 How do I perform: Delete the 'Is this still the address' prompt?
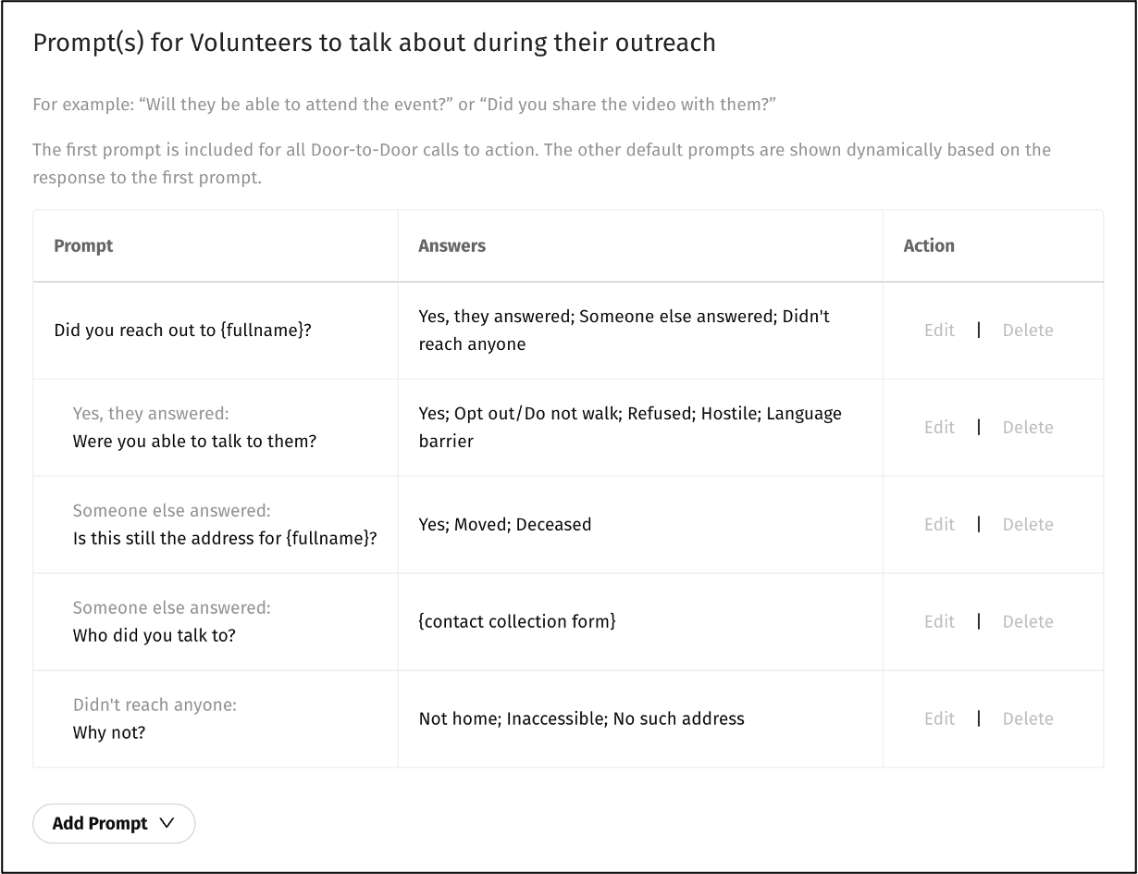[x=1027, y=525]
